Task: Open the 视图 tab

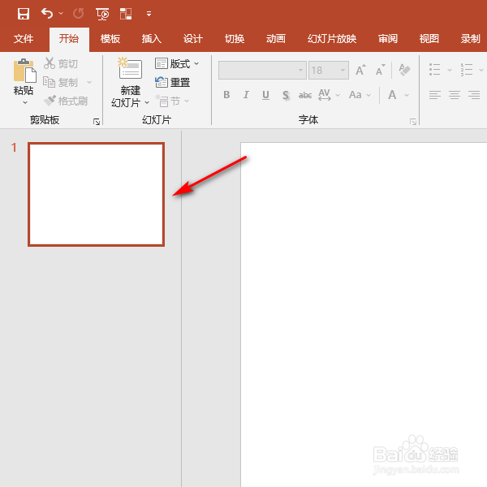Action: coord(429,39)
